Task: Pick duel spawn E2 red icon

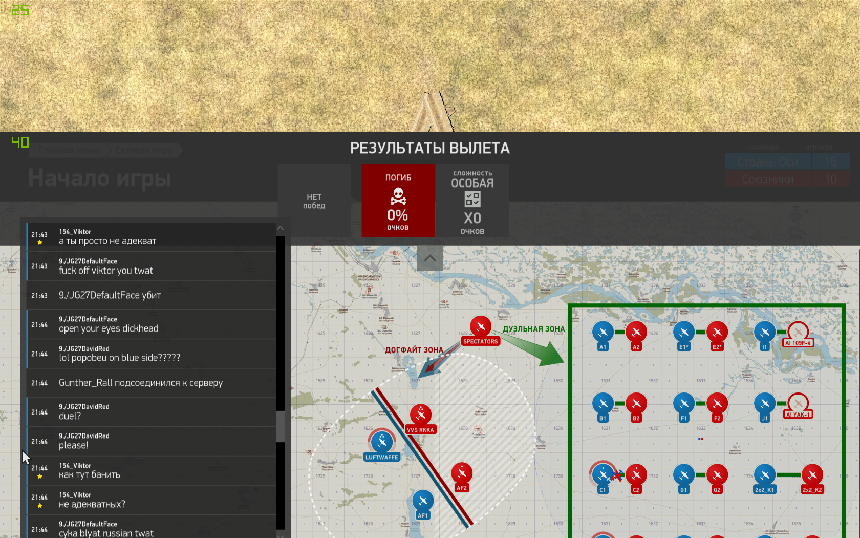Action: point(717,333)
